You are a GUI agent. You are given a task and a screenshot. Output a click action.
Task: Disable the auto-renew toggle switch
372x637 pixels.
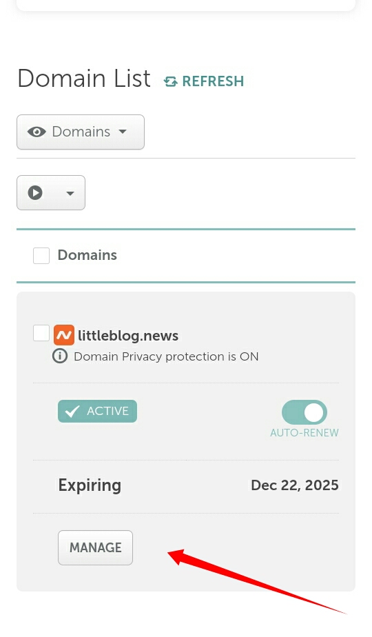304,412
